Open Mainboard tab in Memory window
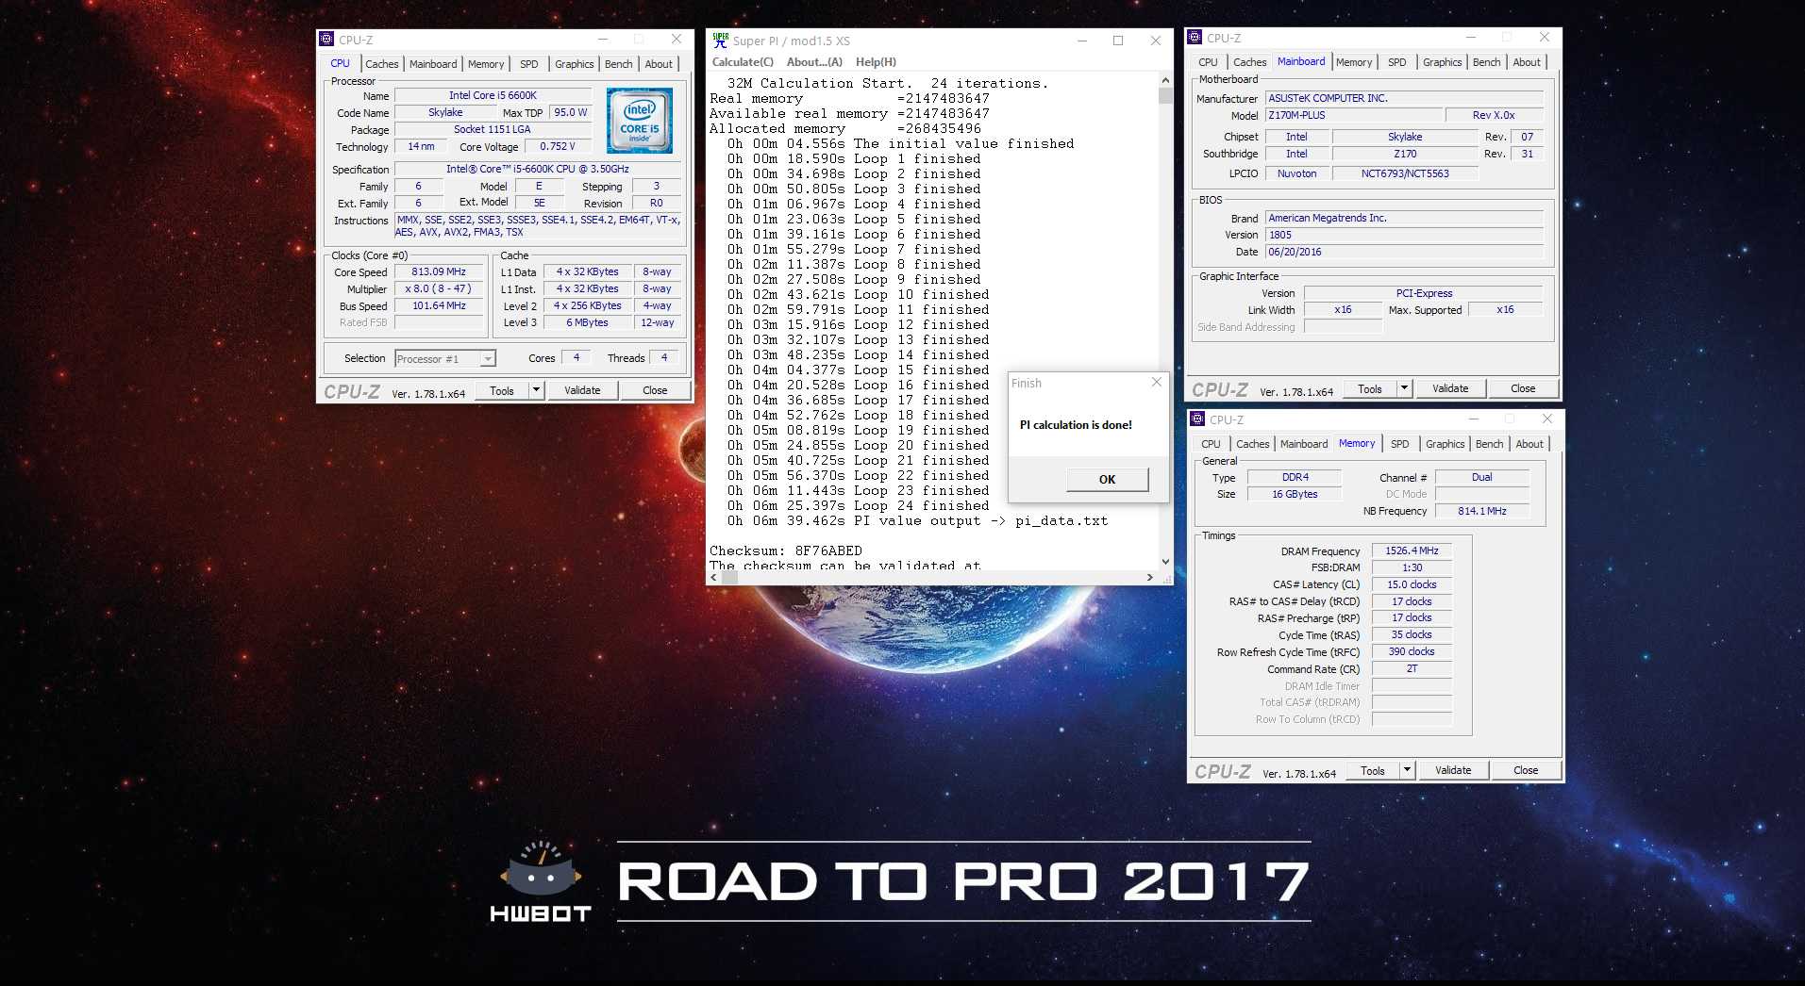The image size is (1805, 986). pos(1304,444)
